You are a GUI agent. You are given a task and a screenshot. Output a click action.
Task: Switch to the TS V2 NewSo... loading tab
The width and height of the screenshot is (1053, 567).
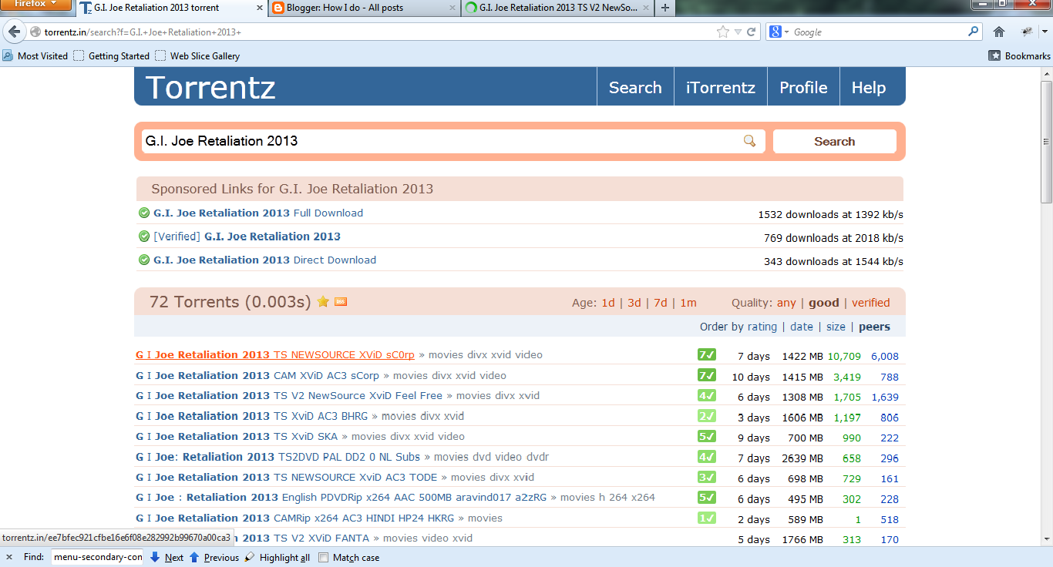[x=557, y=8]
